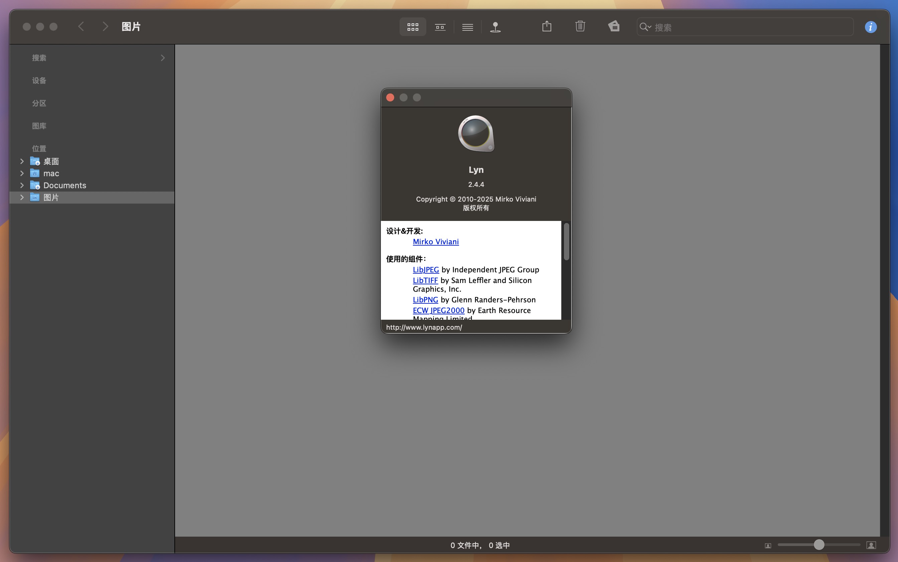Screen dimensions: 898x562
Task: Click the 2.4.4 version text
Action: tap(476, 184)
